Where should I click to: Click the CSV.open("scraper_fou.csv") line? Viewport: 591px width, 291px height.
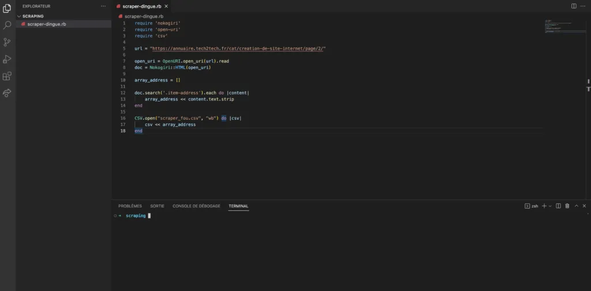pyautogui.click(x=188, y=118)
